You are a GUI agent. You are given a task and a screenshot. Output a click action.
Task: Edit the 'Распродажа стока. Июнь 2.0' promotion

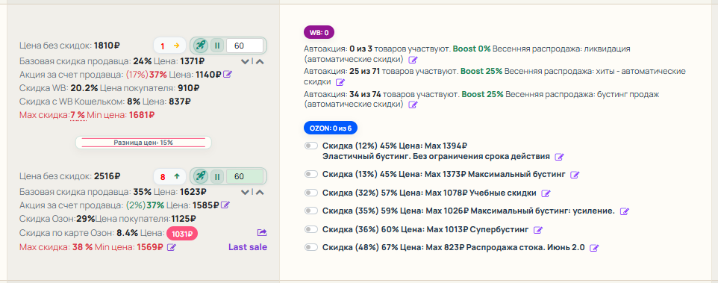coord(594,248)
